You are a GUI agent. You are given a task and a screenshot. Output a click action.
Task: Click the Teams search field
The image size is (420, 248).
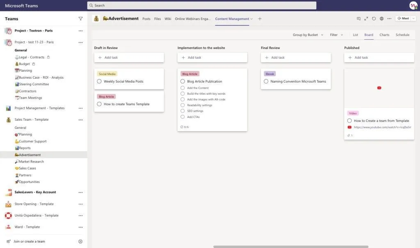click(201, 5)
